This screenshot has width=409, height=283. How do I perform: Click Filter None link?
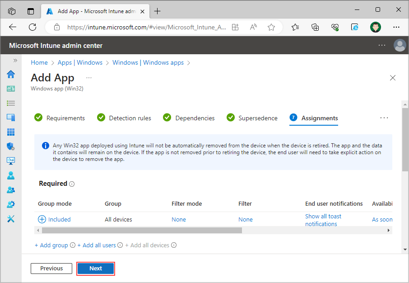pyautogui.click(x=246, y=220)
